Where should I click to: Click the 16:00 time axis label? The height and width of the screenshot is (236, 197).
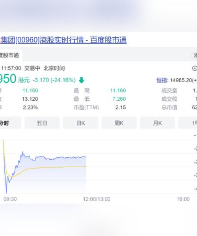click(183, 199)
